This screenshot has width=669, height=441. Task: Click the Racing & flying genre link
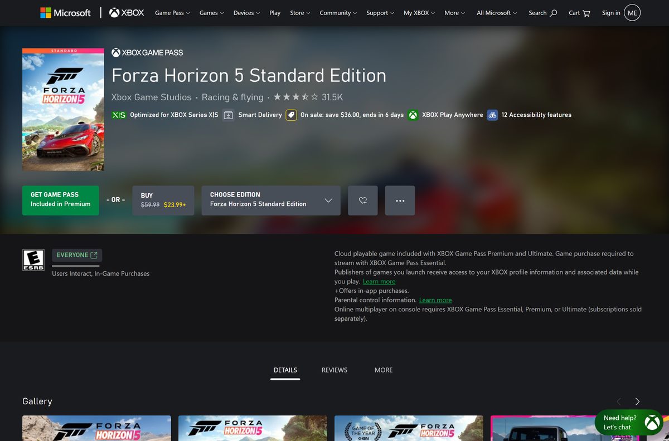coord(232,97)
